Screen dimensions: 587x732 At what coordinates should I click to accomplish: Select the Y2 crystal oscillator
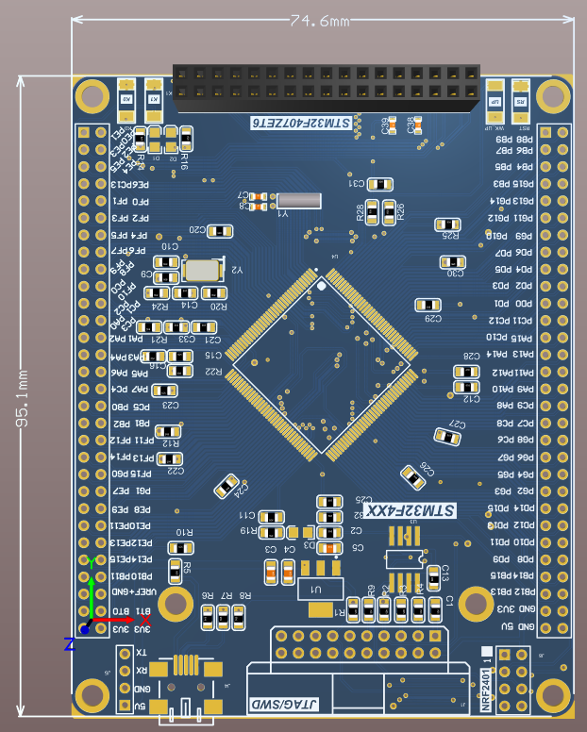202,270
